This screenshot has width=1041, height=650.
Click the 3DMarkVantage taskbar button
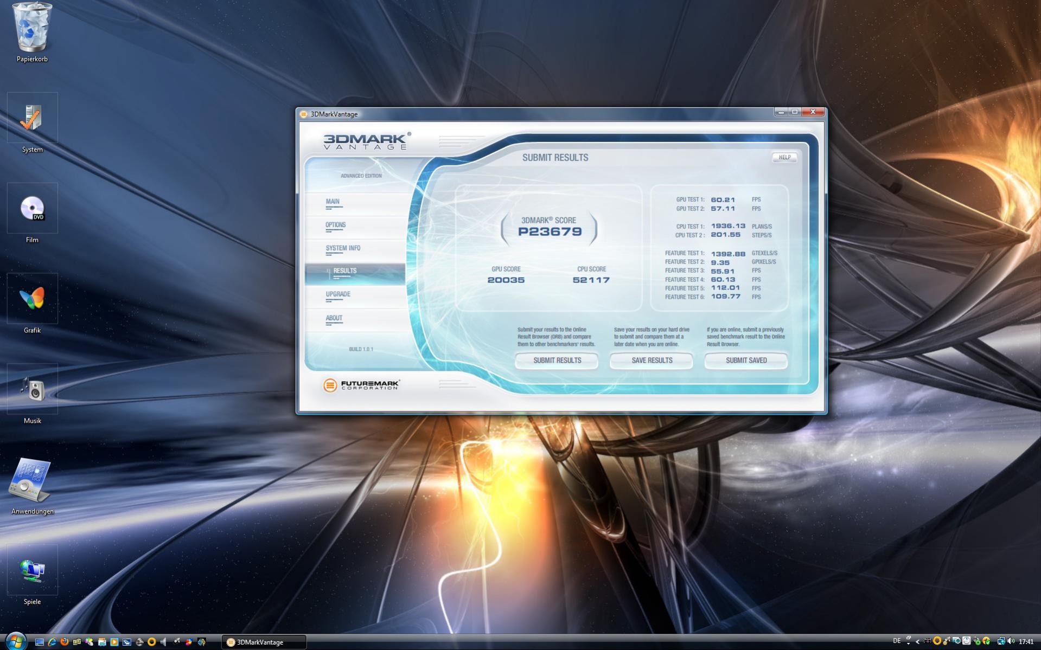point(264,642)
